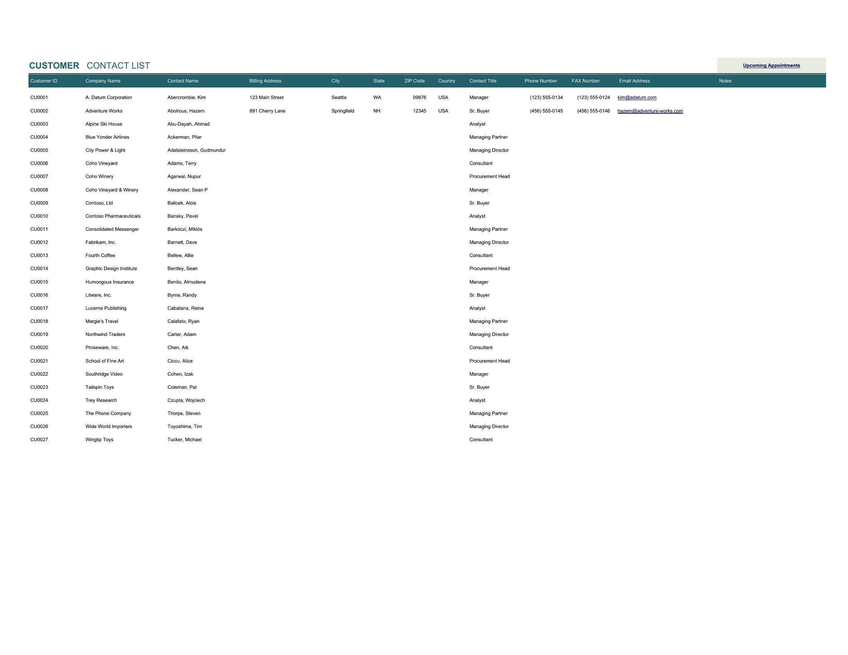
Task: Select the Billing Address column header
Action: tap(265, 81)
